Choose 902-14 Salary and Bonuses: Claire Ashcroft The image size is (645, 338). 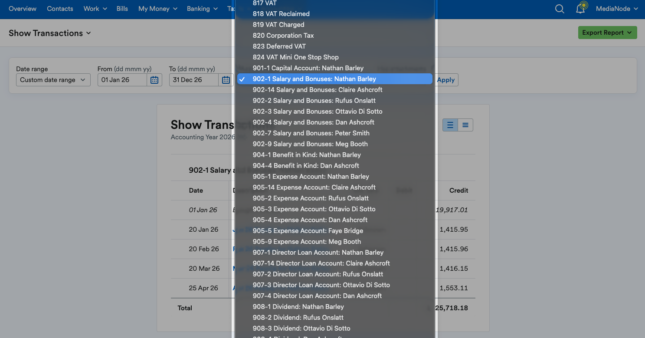[335, 90]
